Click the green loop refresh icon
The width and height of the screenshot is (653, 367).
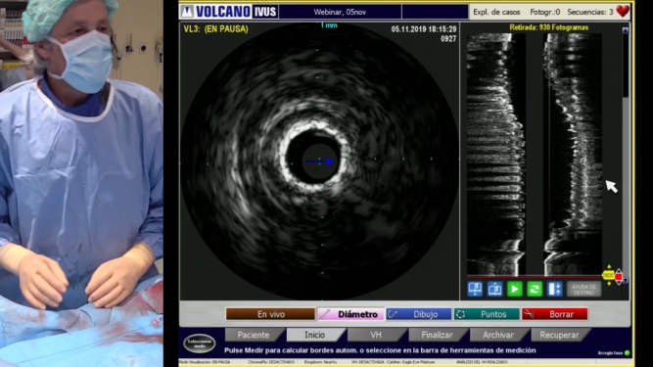tap(535, 289)
